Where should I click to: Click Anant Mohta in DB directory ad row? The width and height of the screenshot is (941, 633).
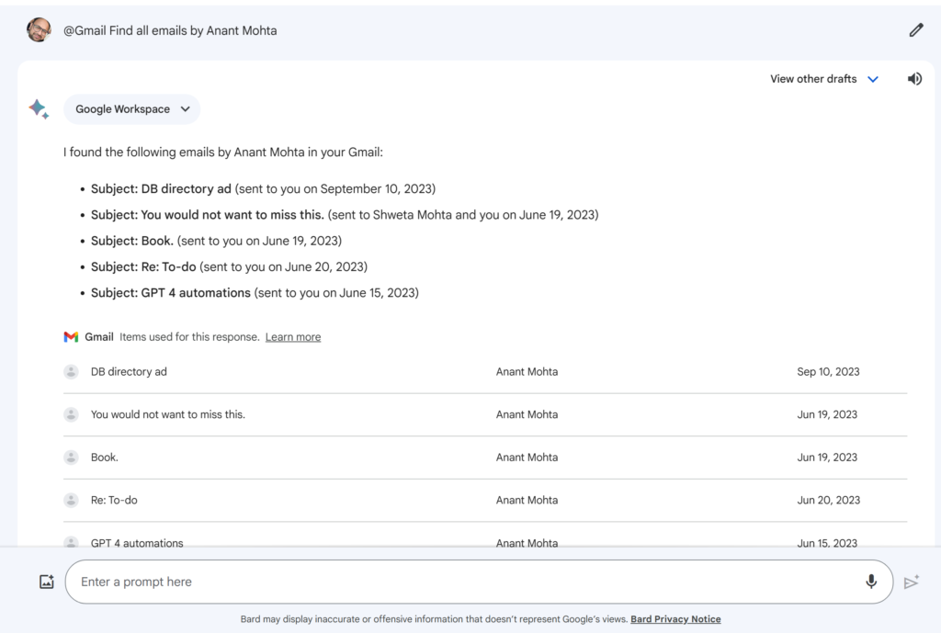point(527,372)
